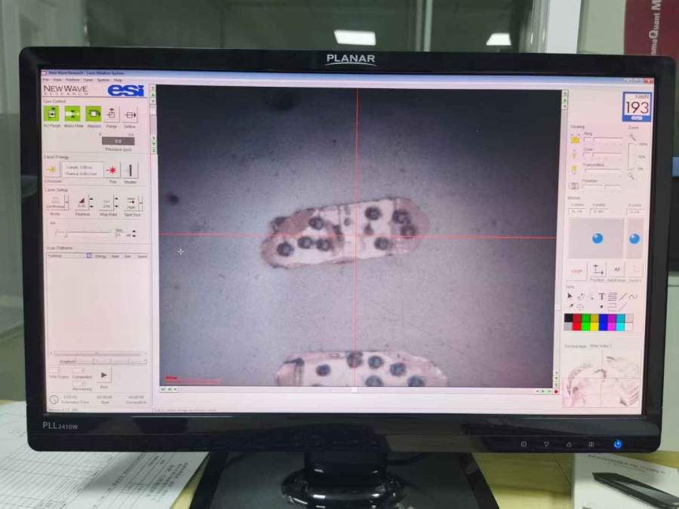Viewport: 679px width, 509px height.
Task: Click the sample map thumbnail preview
Action: click(x=601, y=379)
